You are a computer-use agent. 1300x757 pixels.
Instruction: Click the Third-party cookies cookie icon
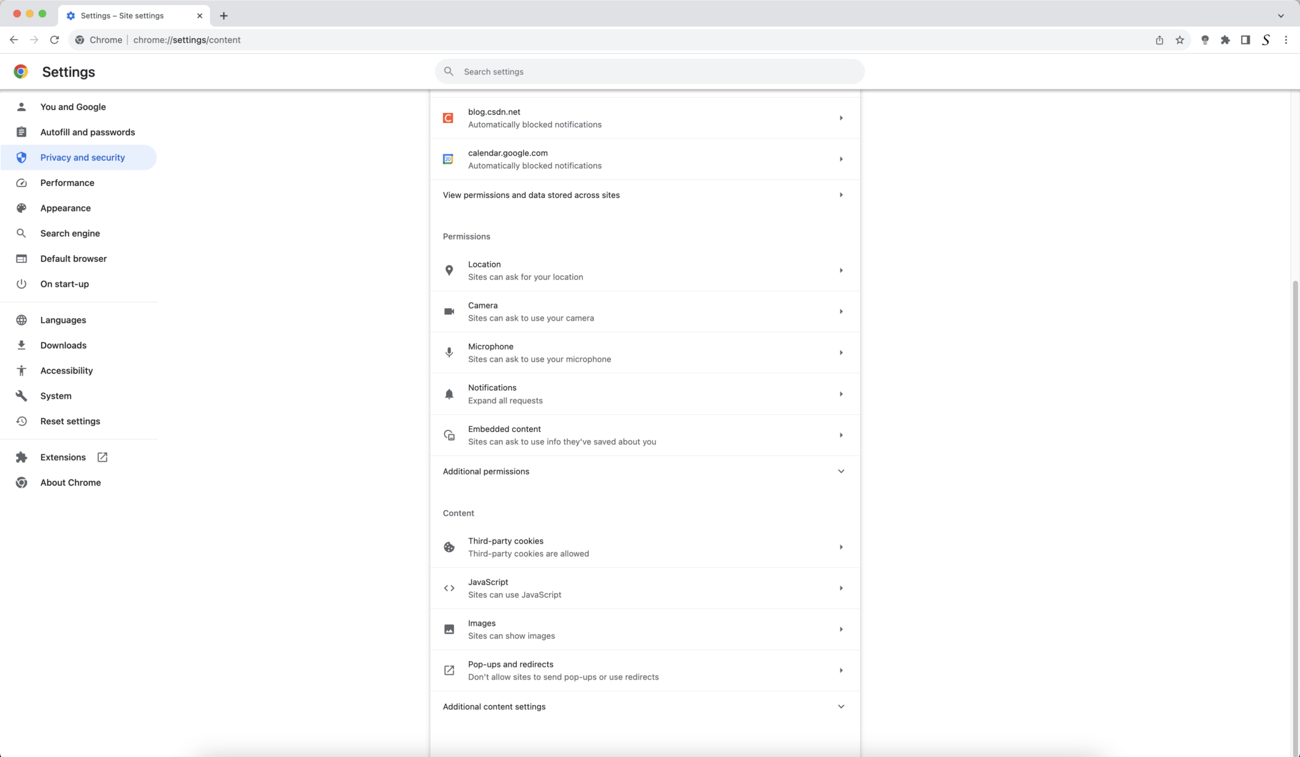[x=449, y=547]
